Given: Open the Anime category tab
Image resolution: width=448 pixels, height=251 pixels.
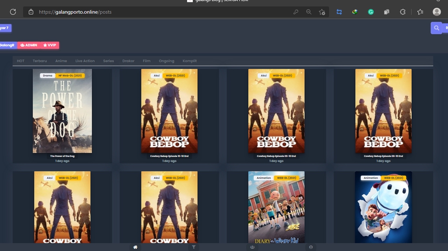Looking at the screenshot, I should pos(61,61).
